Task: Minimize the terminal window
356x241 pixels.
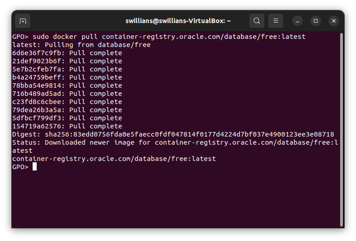Action: [x=298, y=21]
